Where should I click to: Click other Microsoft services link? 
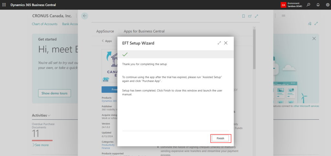[306, 106]
